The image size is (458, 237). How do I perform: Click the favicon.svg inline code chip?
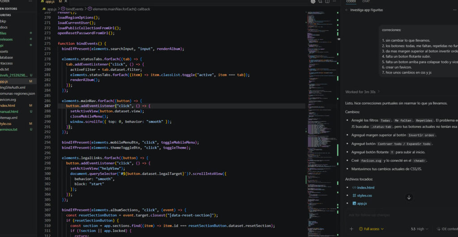coord(371,161)
